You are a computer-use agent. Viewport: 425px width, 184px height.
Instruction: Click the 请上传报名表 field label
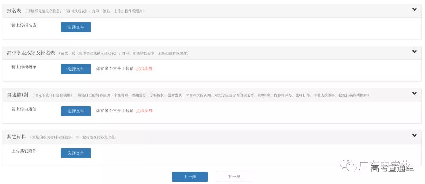coord(24,25)
